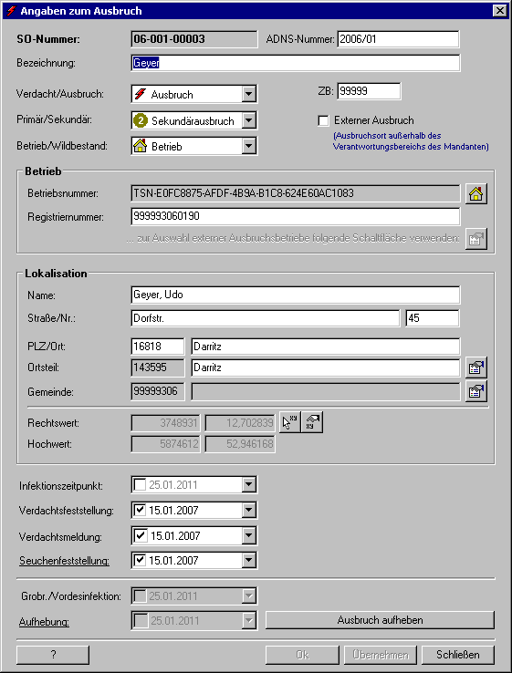
Task: Toggle the Aufhebung date checkbox
Action: 140,621
